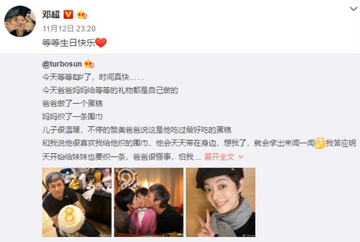Image resolution: width=360 pixels, height=242 pixels.
Task: Click the line 妈妈织了一条围巾
Action: point(72,117)
